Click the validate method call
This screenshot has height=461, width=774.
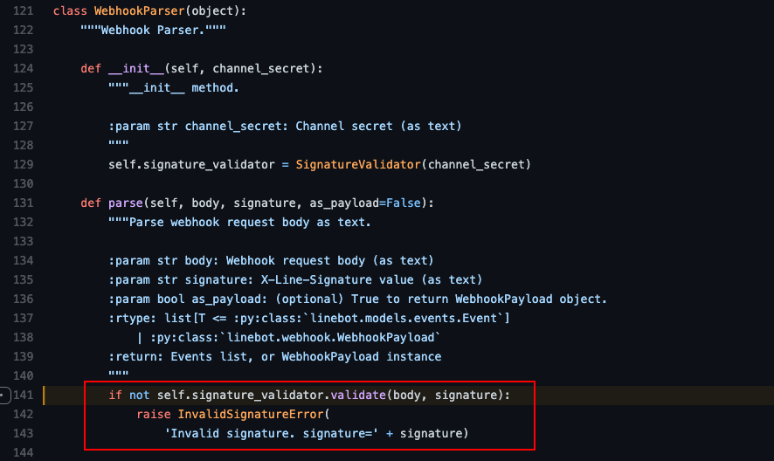(x=358, y=395)
